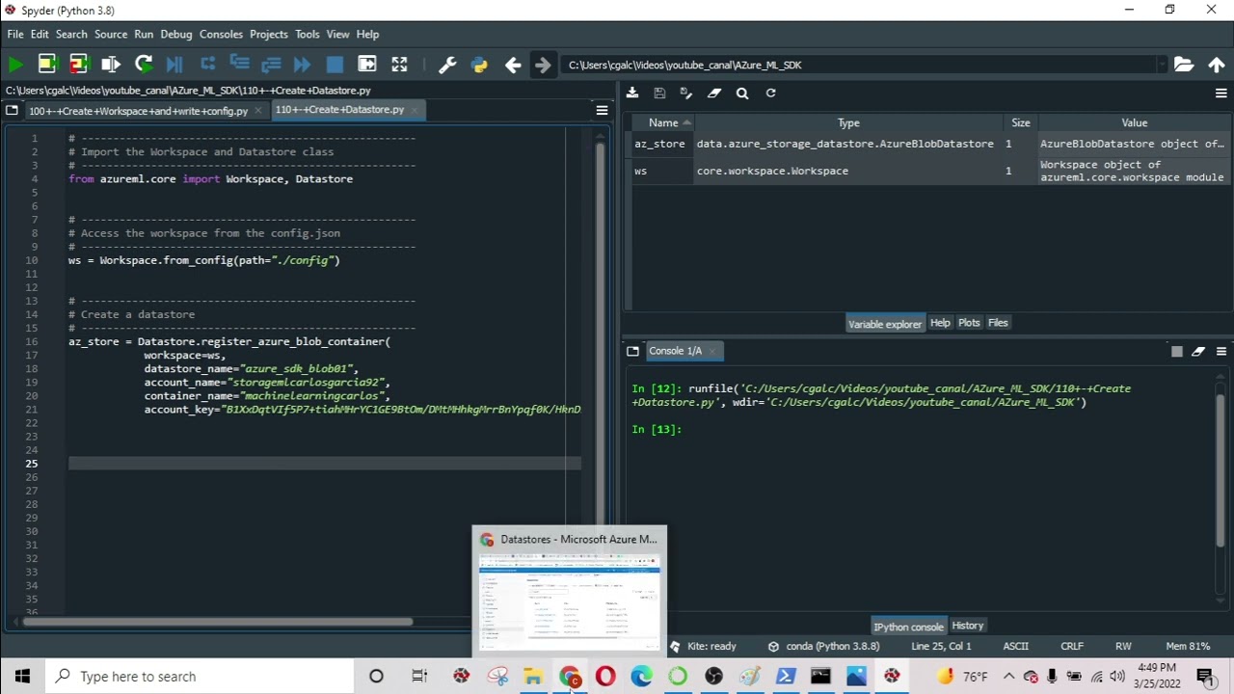Click the Run current cell icon
This screenshot has width=1234, height=694.
47,65
